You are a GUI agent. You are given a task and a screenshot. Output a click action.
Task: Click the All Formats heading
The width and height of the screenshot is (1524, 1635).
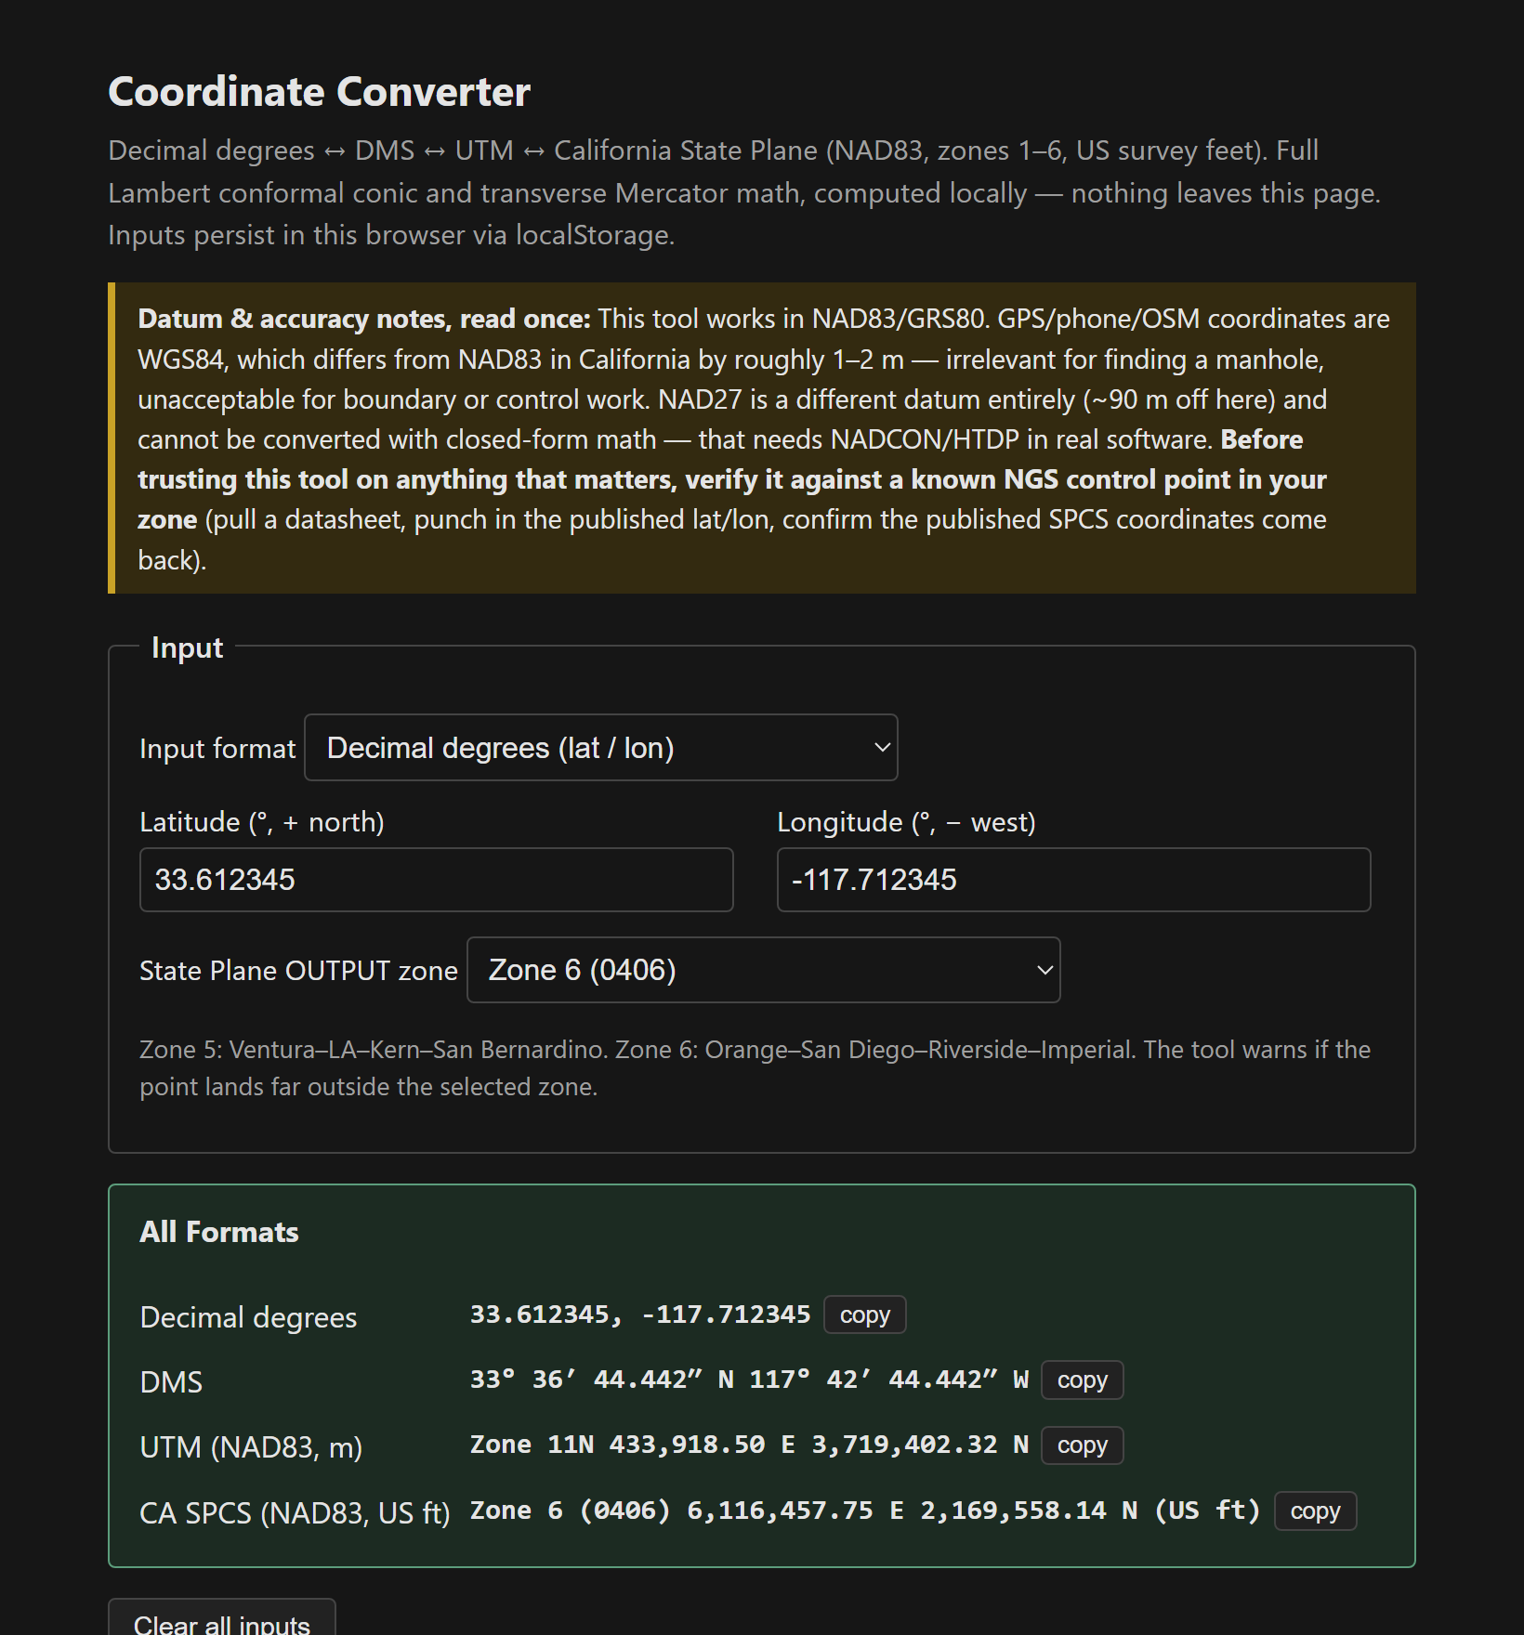219,1232
